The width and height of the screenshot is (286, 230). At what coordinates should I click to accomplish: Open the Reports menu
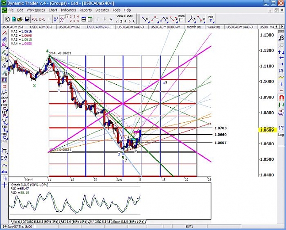coord(86,10)
